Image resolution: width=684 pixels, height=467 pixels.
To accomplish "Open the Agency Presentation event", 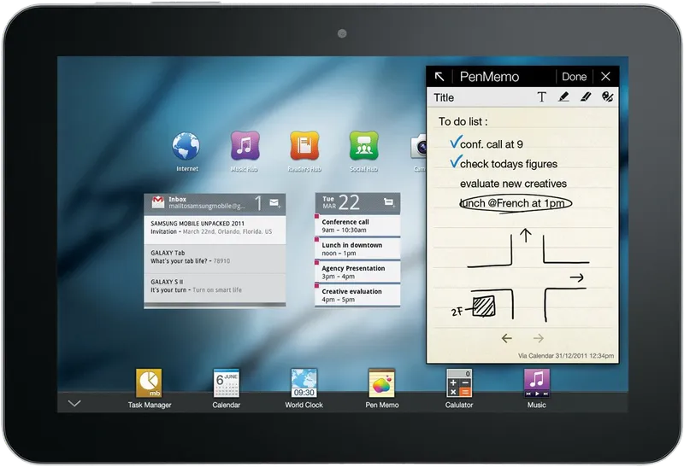I will coord(357,271).
